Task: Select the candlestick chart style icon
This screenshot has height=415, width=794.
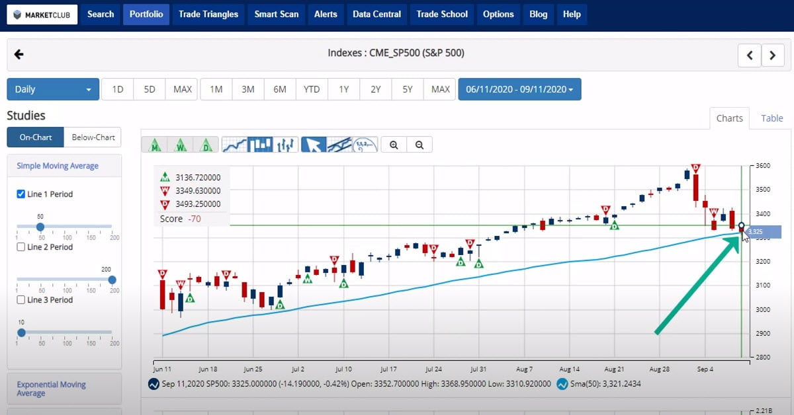Action: point(260,145)
